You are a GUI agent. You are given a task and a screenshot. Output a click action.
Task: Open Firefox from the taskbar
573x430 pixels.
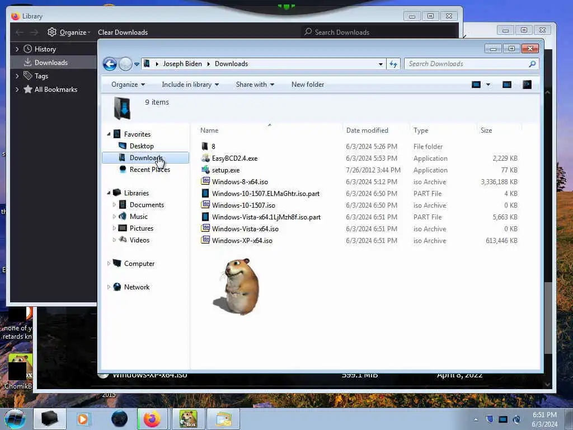pos(152,419)
